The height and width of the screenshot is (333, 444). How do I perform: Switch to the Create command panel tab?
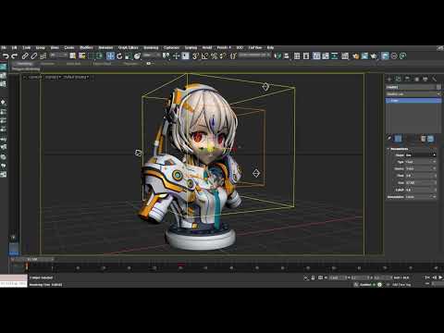click(389, 79)
